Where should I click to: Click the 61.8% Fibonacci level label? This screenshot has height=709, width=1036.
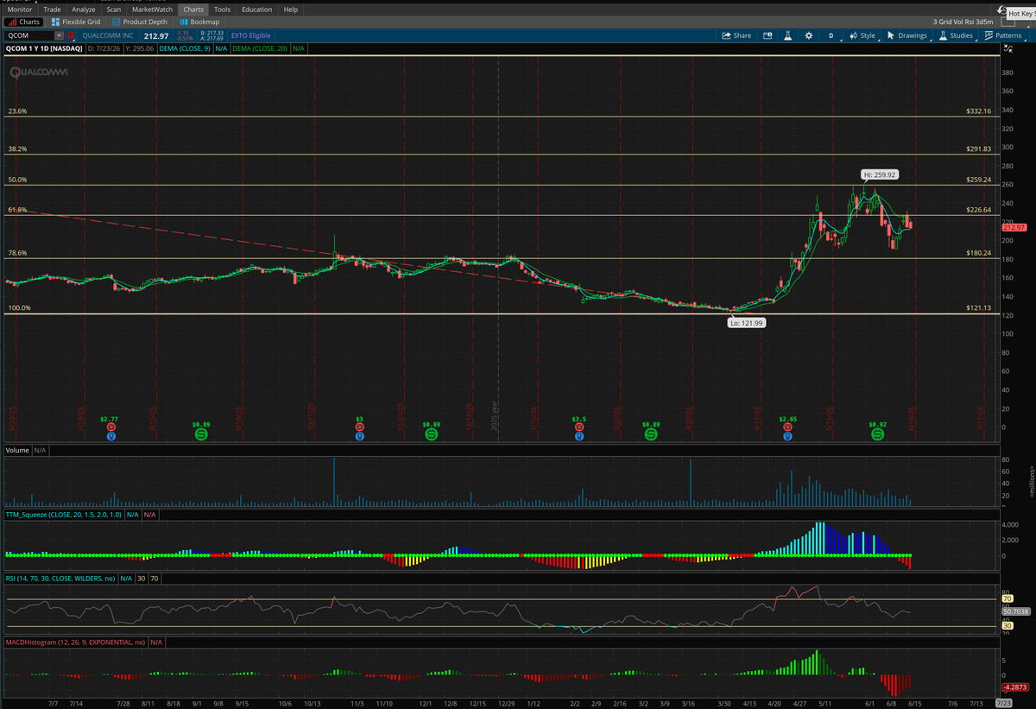tap(17, 210)
